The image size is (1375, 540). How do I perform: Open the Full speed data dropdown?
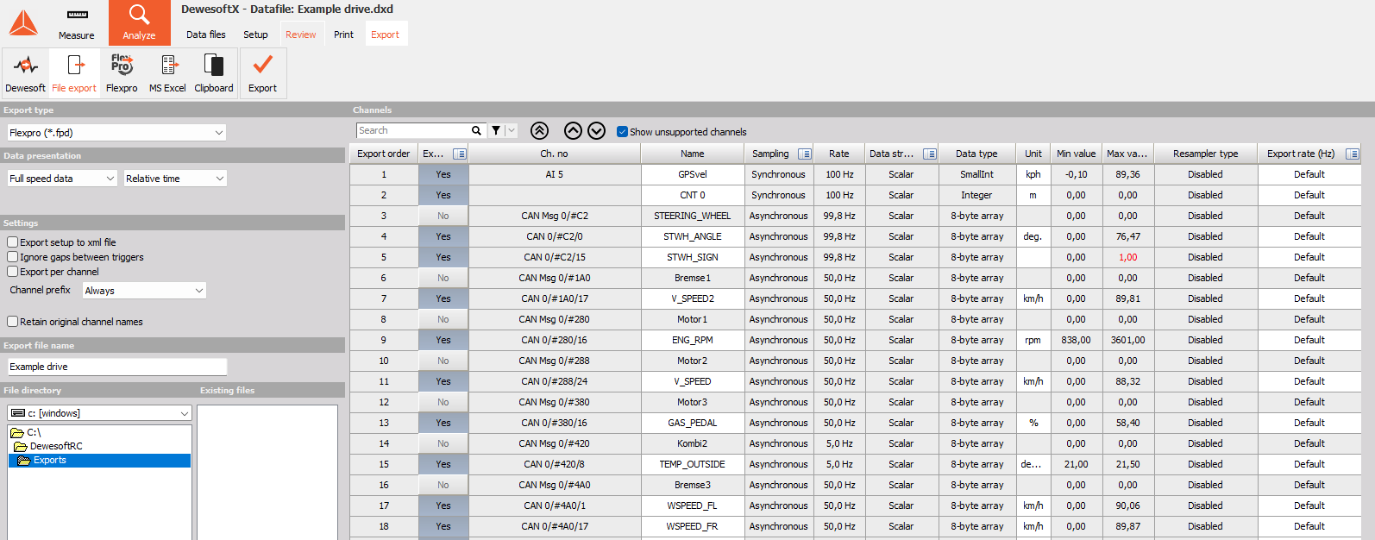[x=62, y=179]
